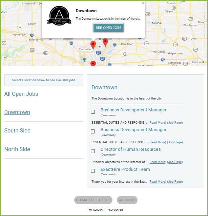The width and height of the screenshot is (208, 216).
Task: Click the Winchester label on the map
Action: tap(190, 25)
